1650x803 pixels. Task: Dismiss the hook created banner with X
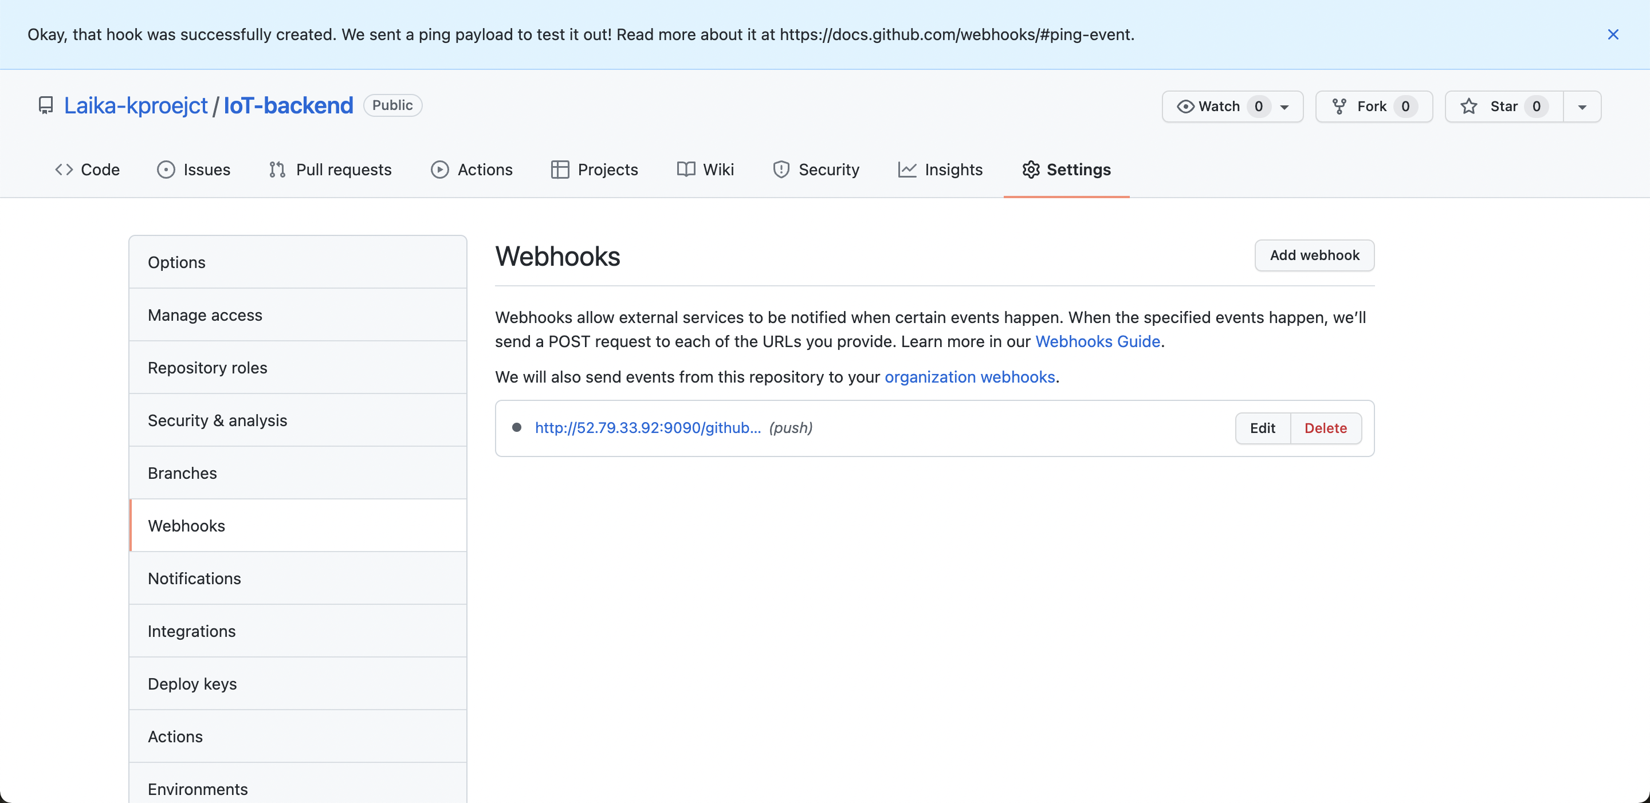(x=1613, y=34)
